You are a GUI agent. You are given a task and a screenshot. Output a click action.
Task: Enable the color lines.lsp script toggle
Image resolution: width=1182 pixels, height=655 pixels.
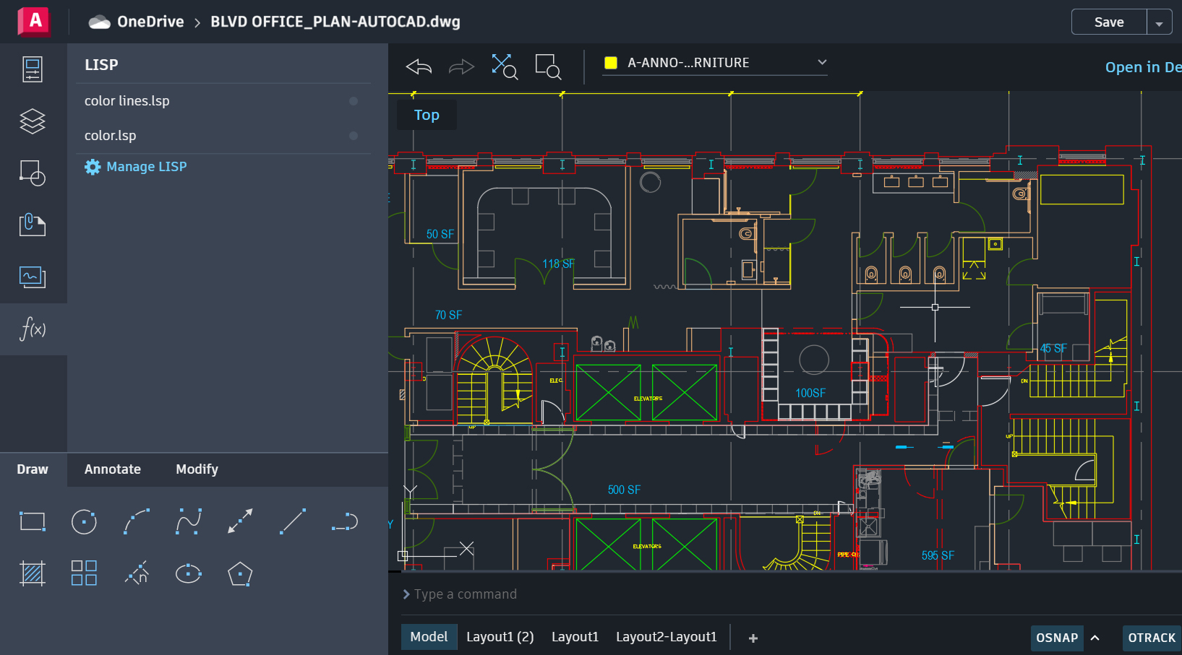[353, 100]
